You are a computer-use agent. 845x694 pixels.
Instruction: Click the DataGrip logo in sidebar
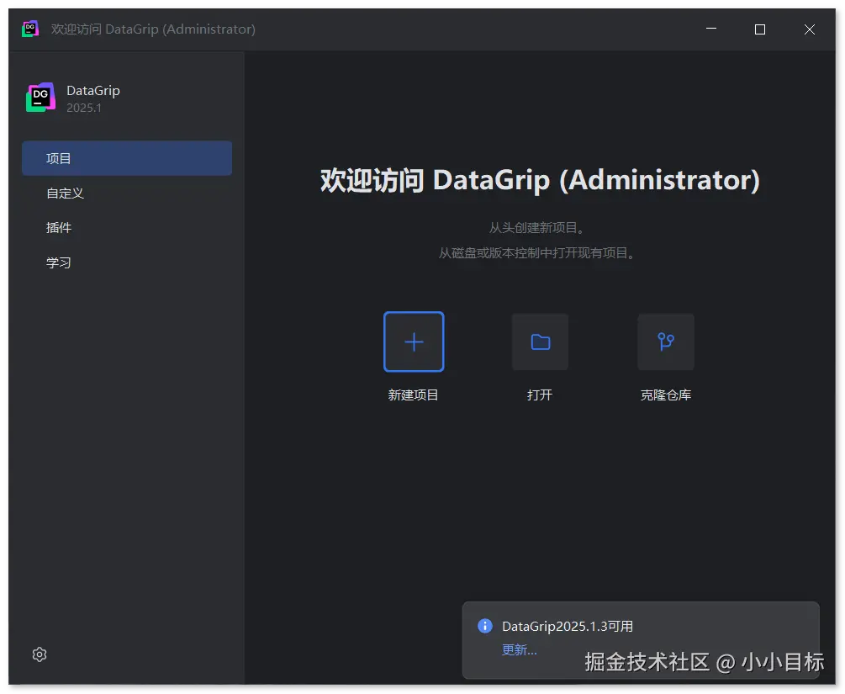click(40, 98)
